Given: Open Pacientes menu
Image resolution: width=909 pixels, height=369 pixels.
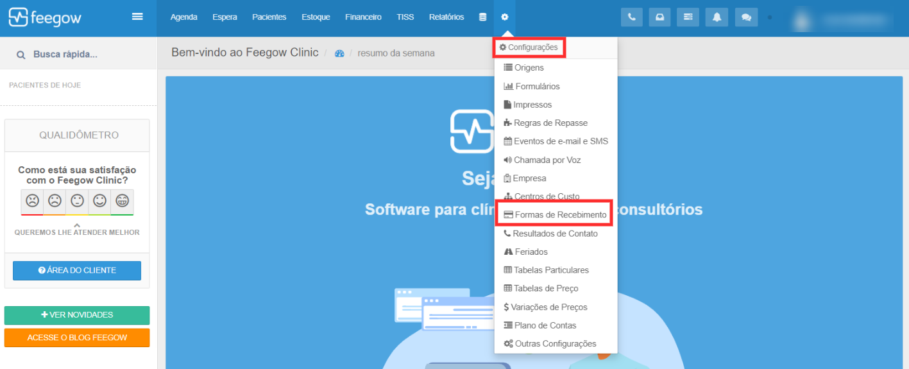Looking at the screenshot, I should coord(269,17).
